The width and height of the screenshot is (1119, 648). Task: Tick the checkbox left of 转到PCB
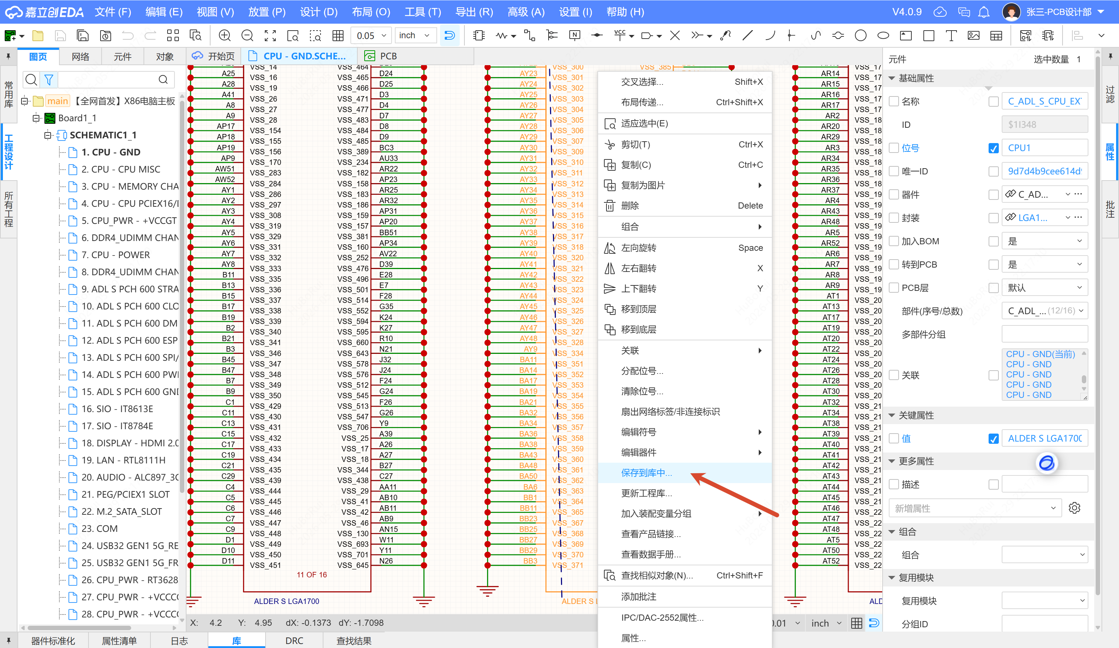point(894,265)
